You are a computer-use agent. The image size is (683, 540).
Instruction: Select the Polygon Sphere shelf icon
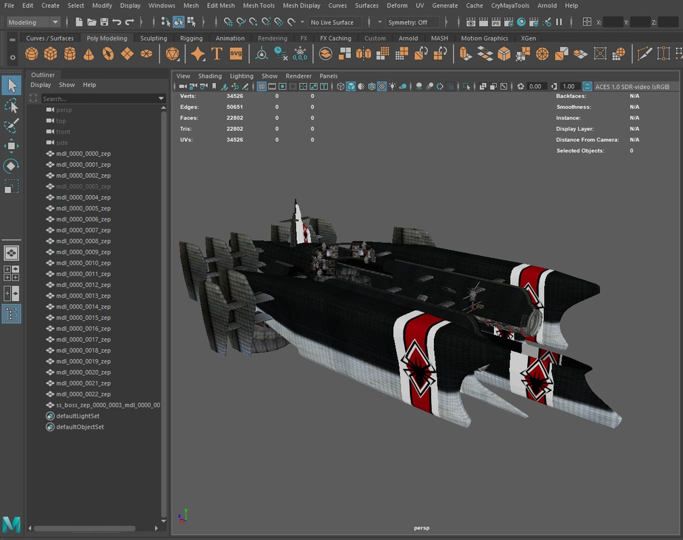31,54
